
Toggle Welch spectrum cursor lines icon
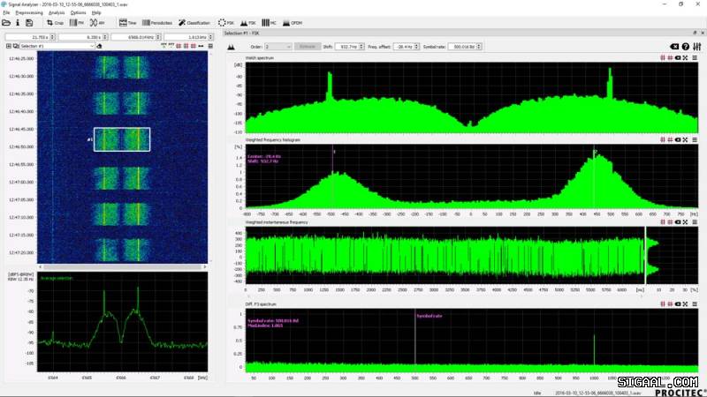tap(662, 57)
